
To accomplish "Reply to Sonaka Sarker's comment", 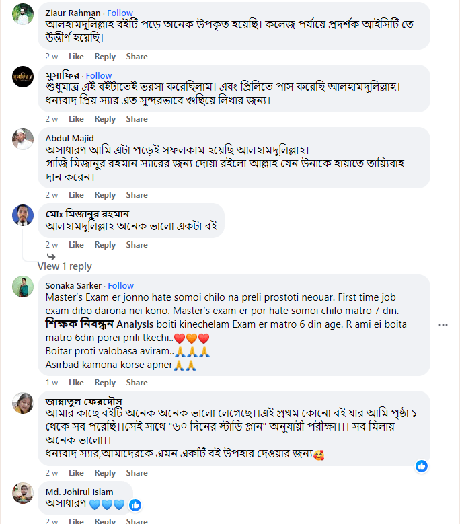I will (105, 383).
